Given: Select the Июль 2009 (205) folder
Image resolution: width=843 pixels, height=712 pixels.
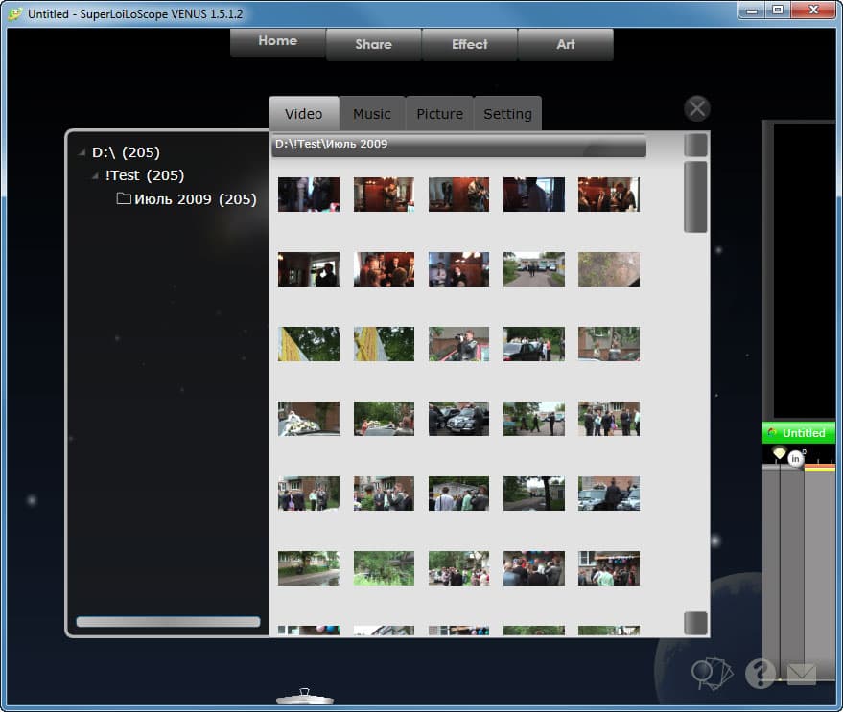Looking at the screenshot, I should [187, 199].
